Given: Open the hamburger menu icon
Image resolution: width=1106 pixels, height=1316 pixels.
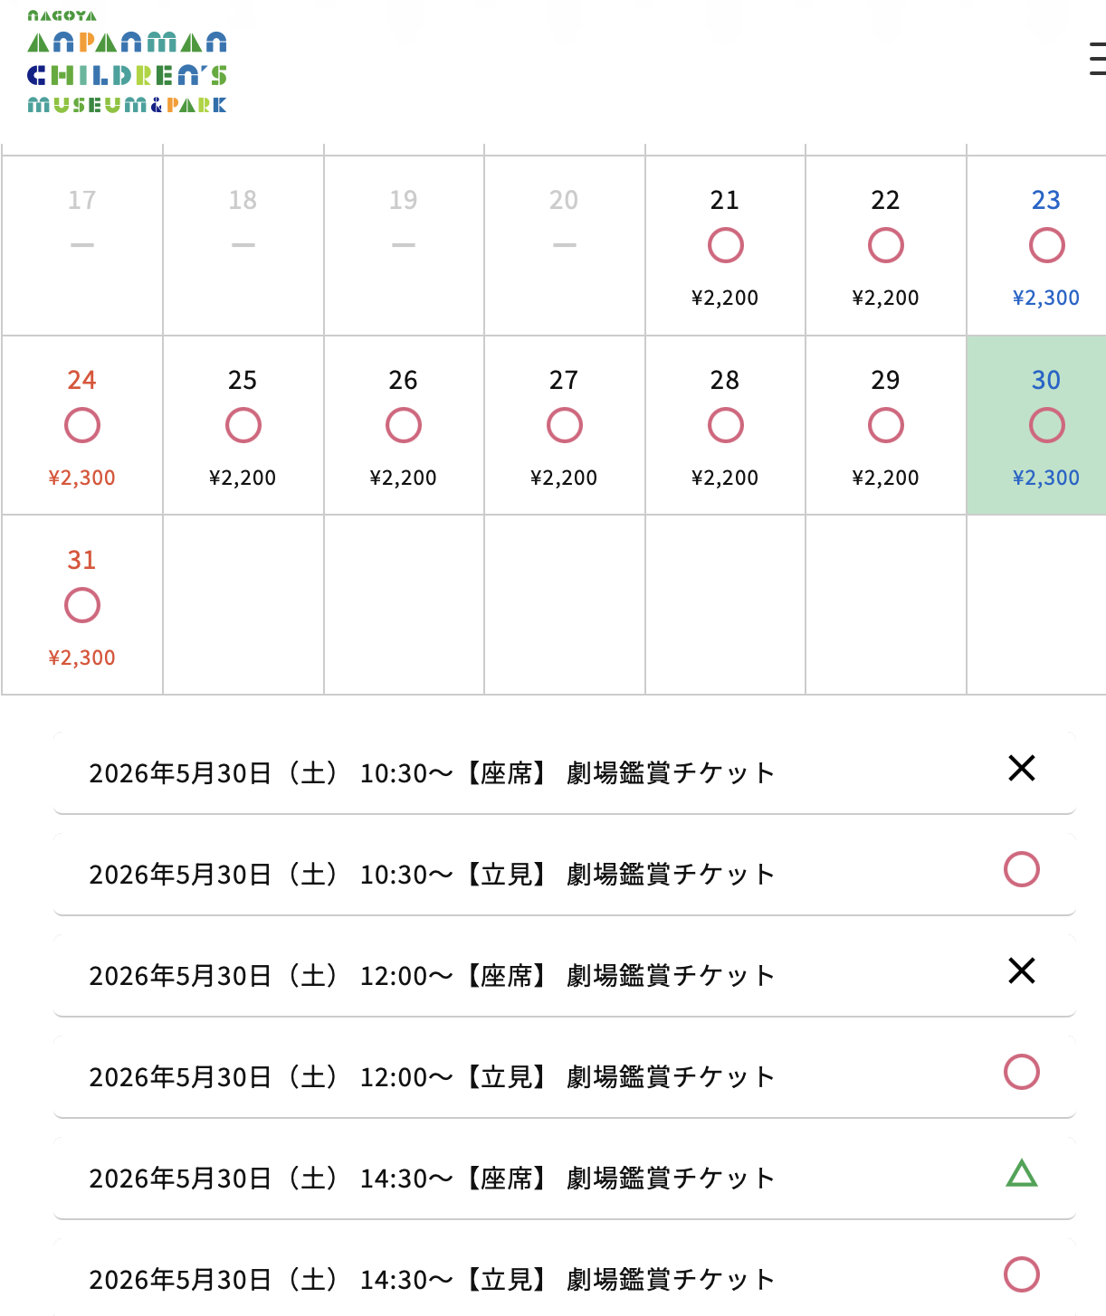Looking at the screenshot, I should coord(1097,58).
